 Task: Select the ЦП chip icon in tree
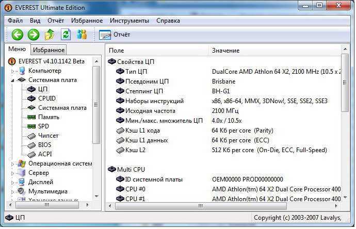(31, 89)
